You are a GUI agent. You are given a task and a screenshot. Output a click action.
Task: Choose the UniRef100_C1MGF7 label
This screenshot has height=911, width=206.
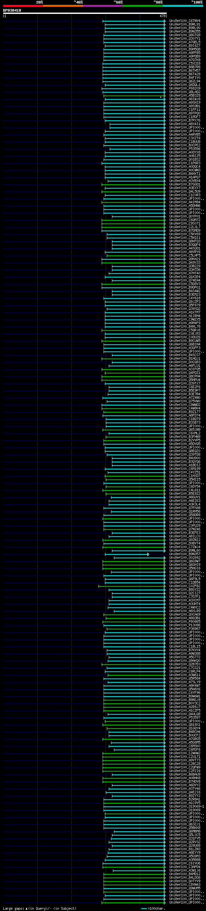185,117
